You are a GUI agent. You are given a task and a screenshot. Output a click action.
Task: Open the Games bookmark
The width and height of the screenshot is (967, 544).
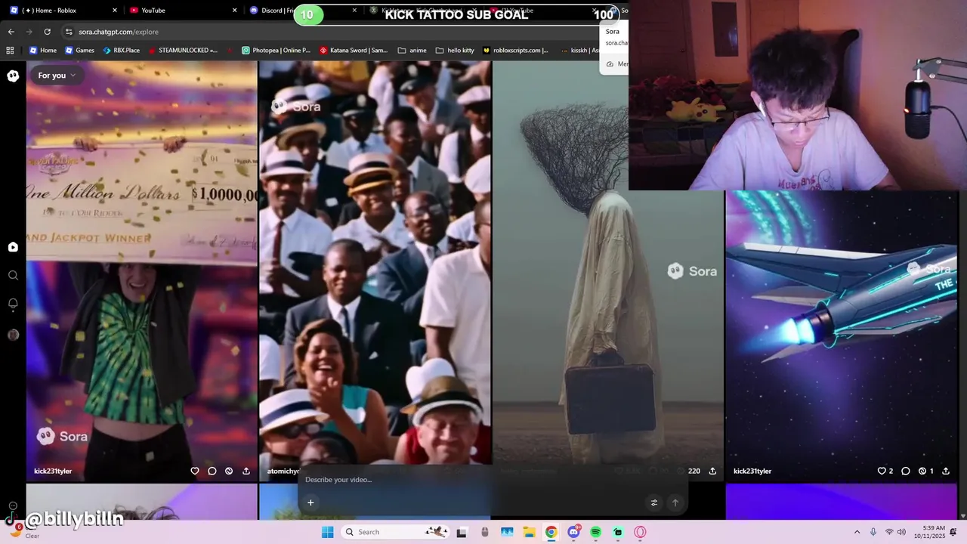[79, 51]
